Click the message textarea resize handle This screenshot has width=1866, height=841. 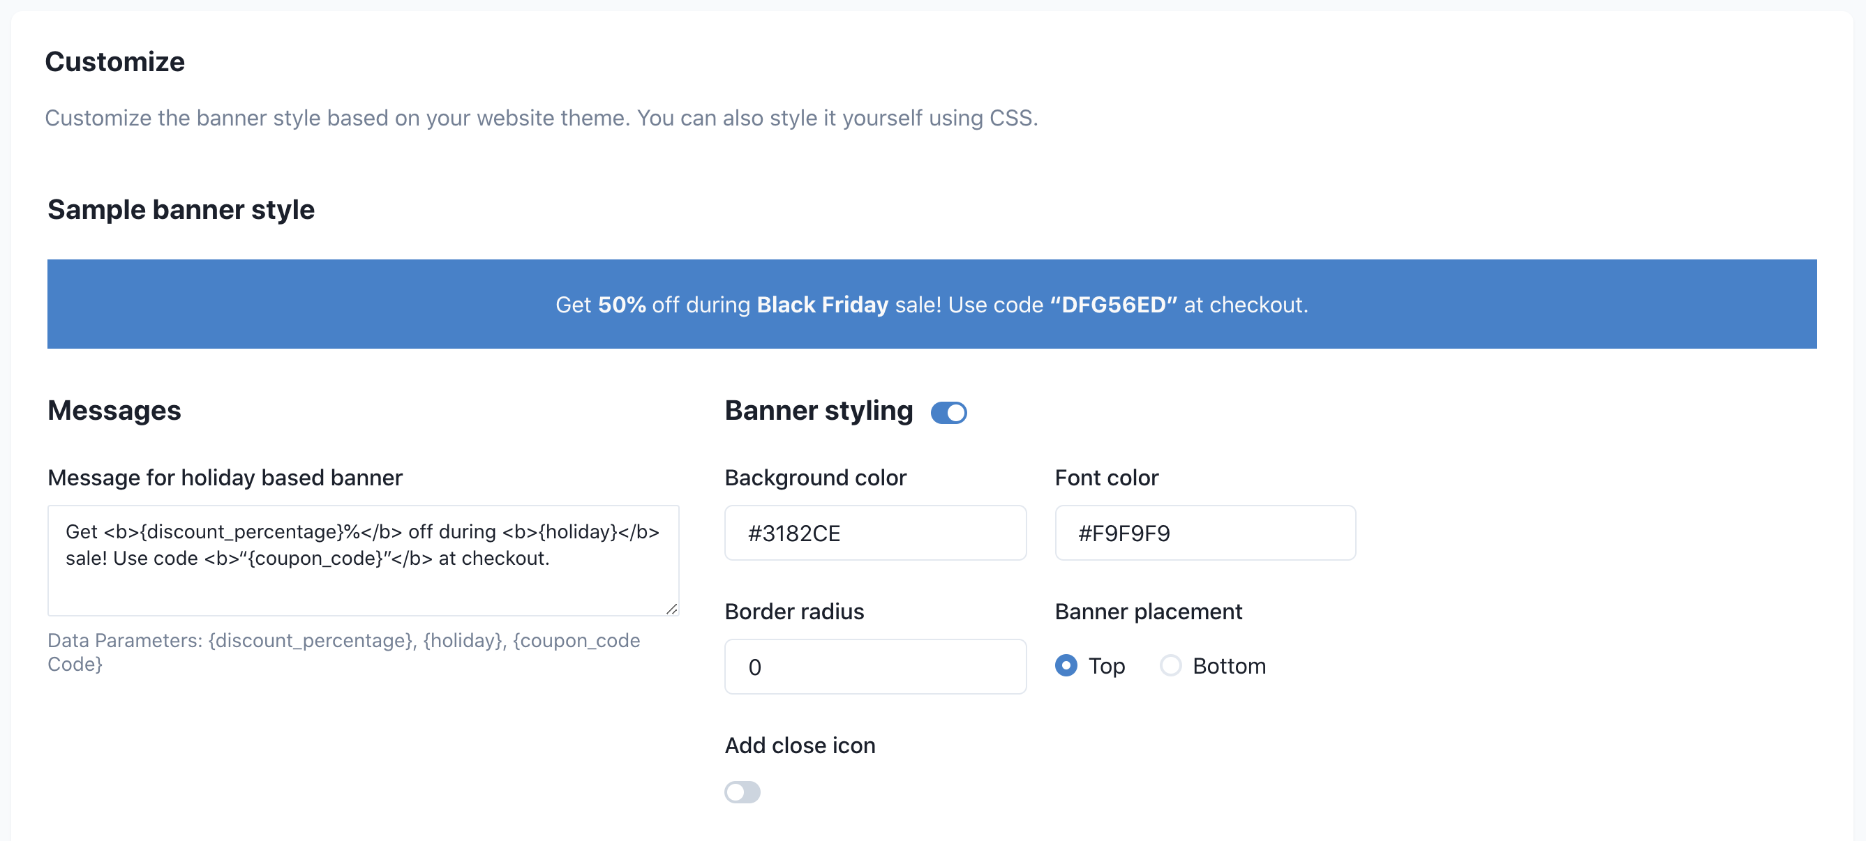coord(671,609)
